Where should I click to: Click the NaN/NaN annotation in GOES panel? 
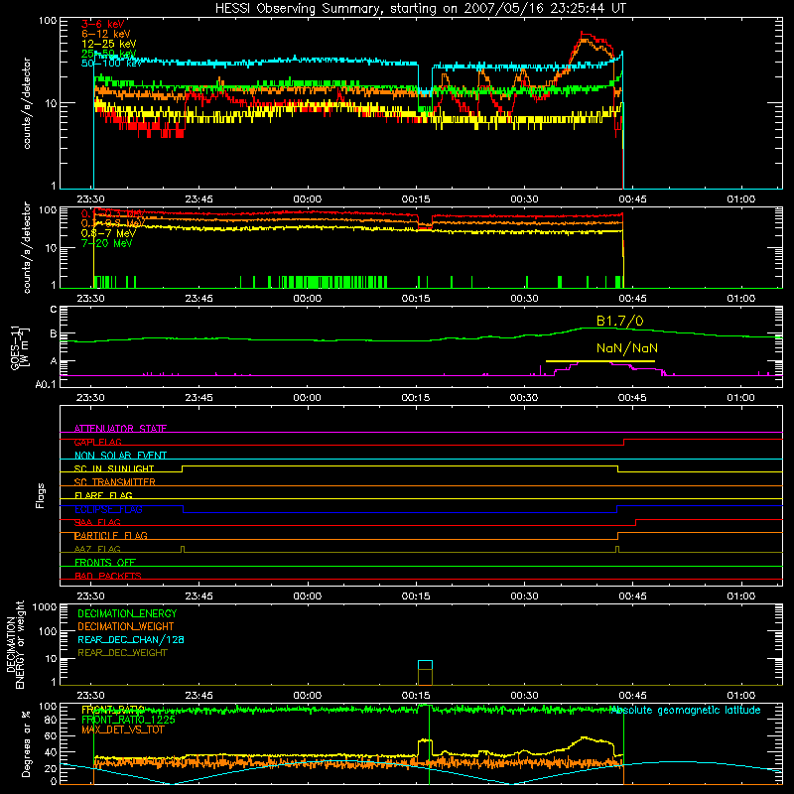click(627, 348)
